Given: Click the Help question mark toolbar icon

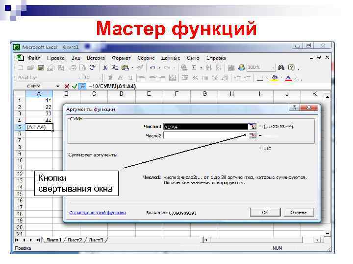Looking at the screenshot, I should coord(291,67).
